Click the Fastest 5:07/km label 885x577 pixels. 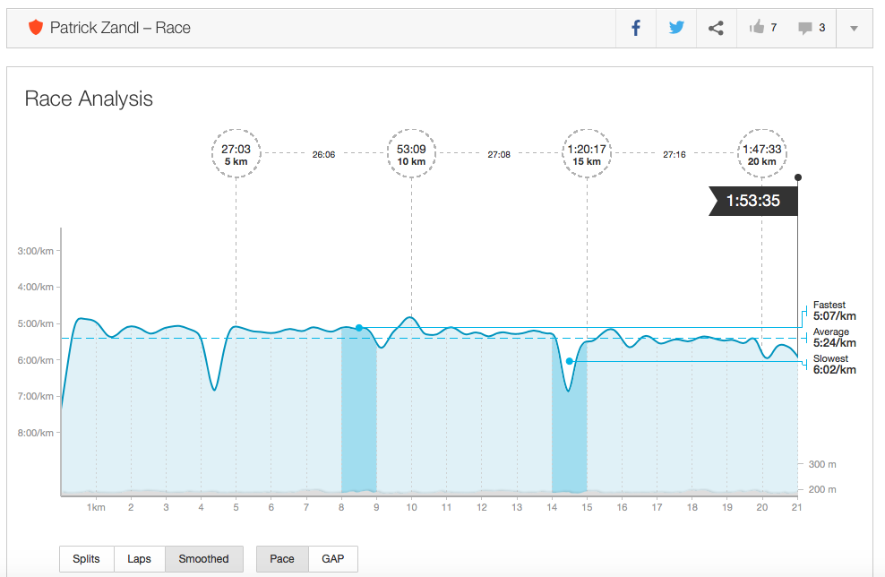pos(834,311)
